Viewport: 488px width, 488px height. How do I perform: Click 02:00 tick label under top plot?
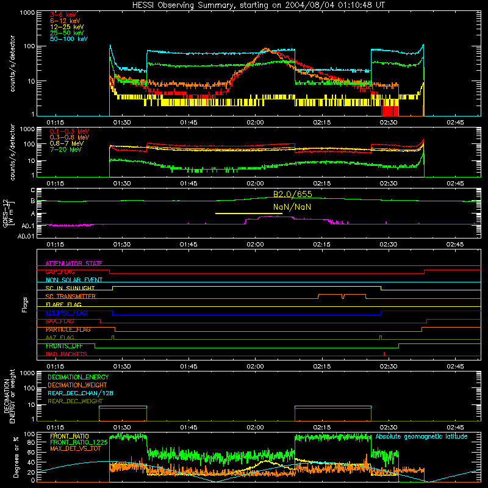255,123
